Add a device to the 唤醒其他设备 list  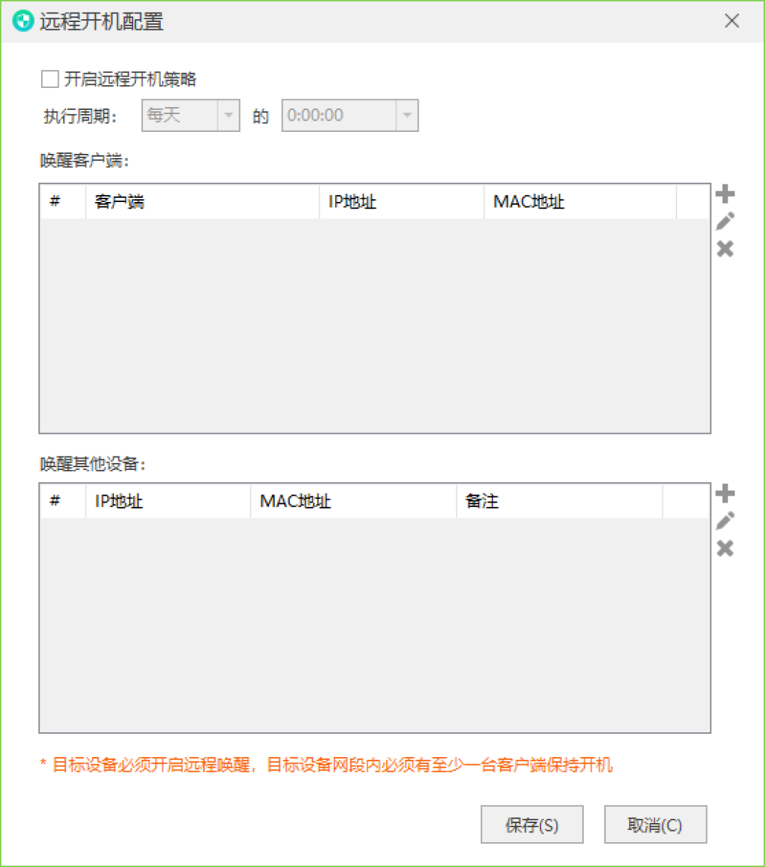pos(725,493)
